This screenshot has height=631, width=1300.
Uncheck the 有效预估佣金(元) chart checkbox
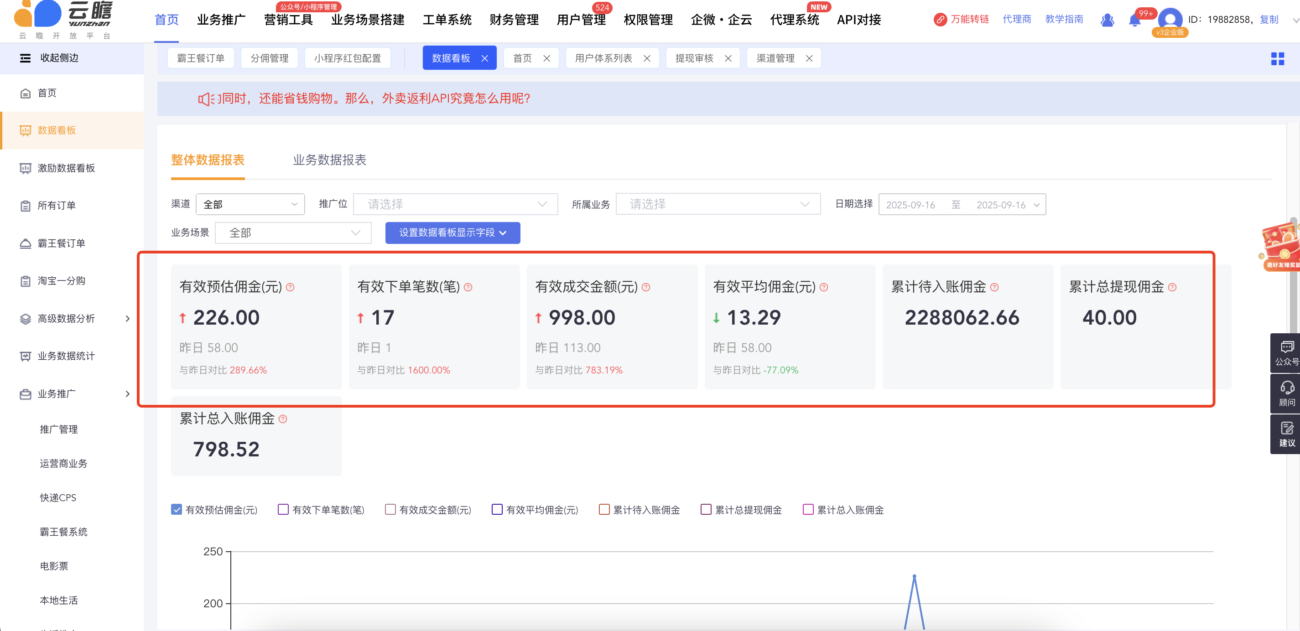[x=177, y=509]
